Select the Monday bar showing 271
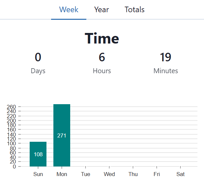 (62, 135)
